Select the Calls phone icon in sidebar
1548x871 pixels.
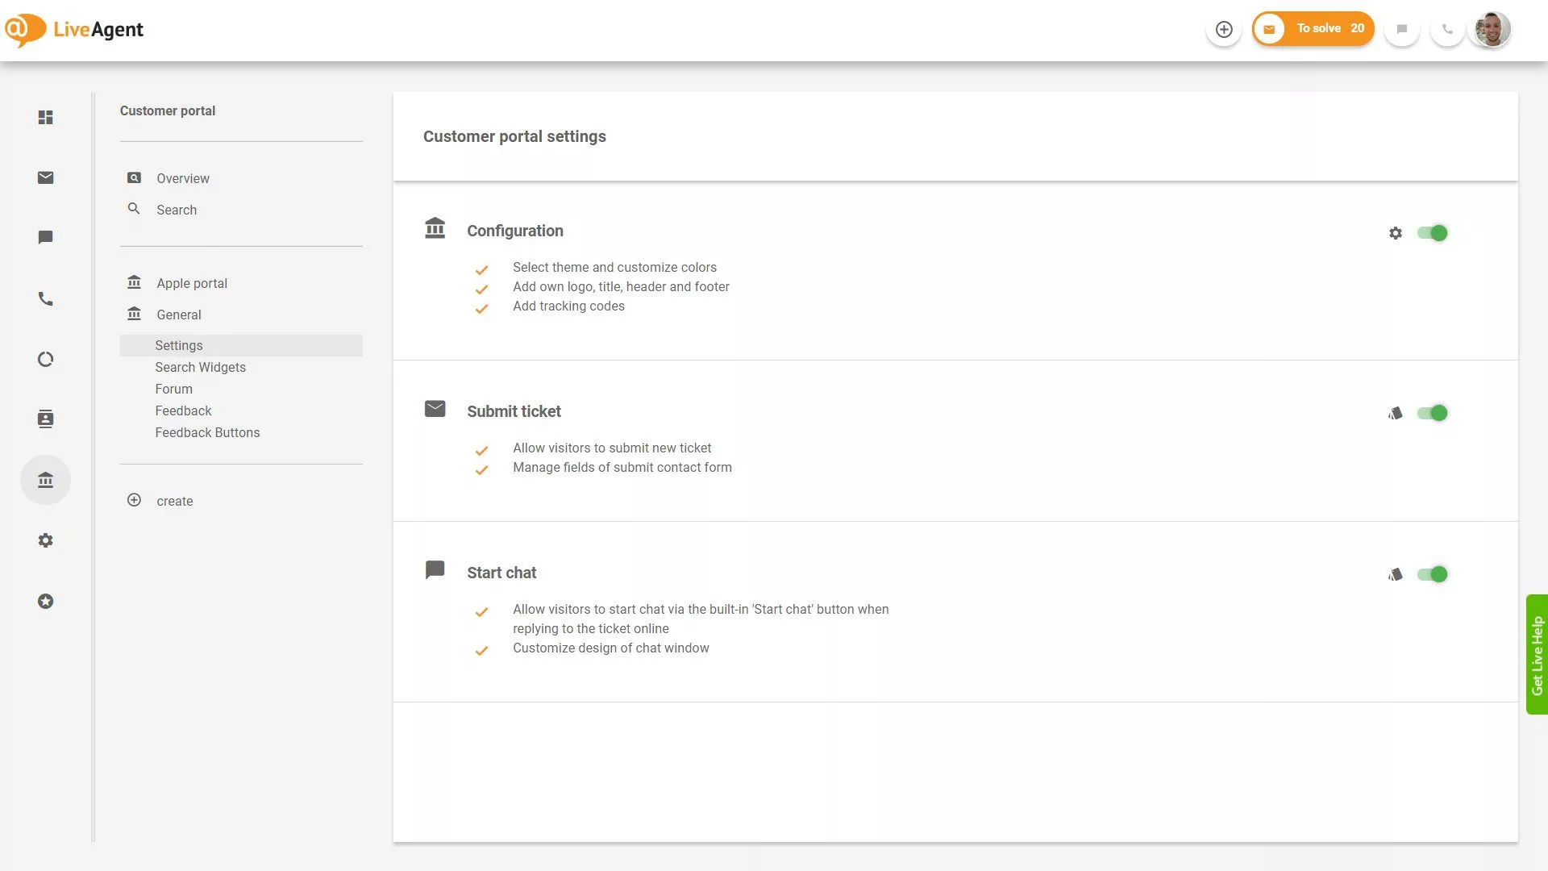click(x=46, y=298)
